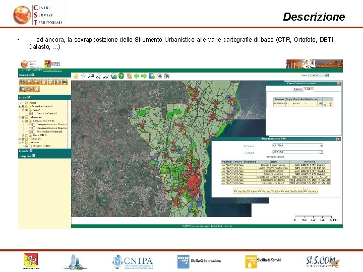Click Vedi GeoTiff 2000 button
Image resolution: width=363 pixels, height=272 pixels.
click(x=292, y=190)
